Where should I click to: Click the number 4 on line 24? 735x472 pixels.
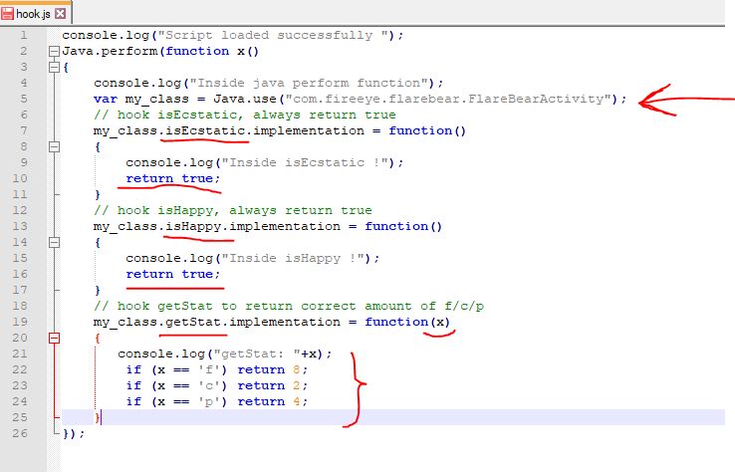[296, 401]
